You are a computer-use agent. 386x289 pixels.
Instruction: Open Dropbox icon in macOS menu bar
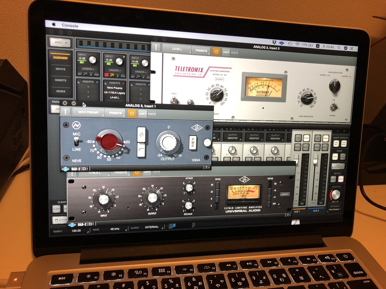pos(275,42)
